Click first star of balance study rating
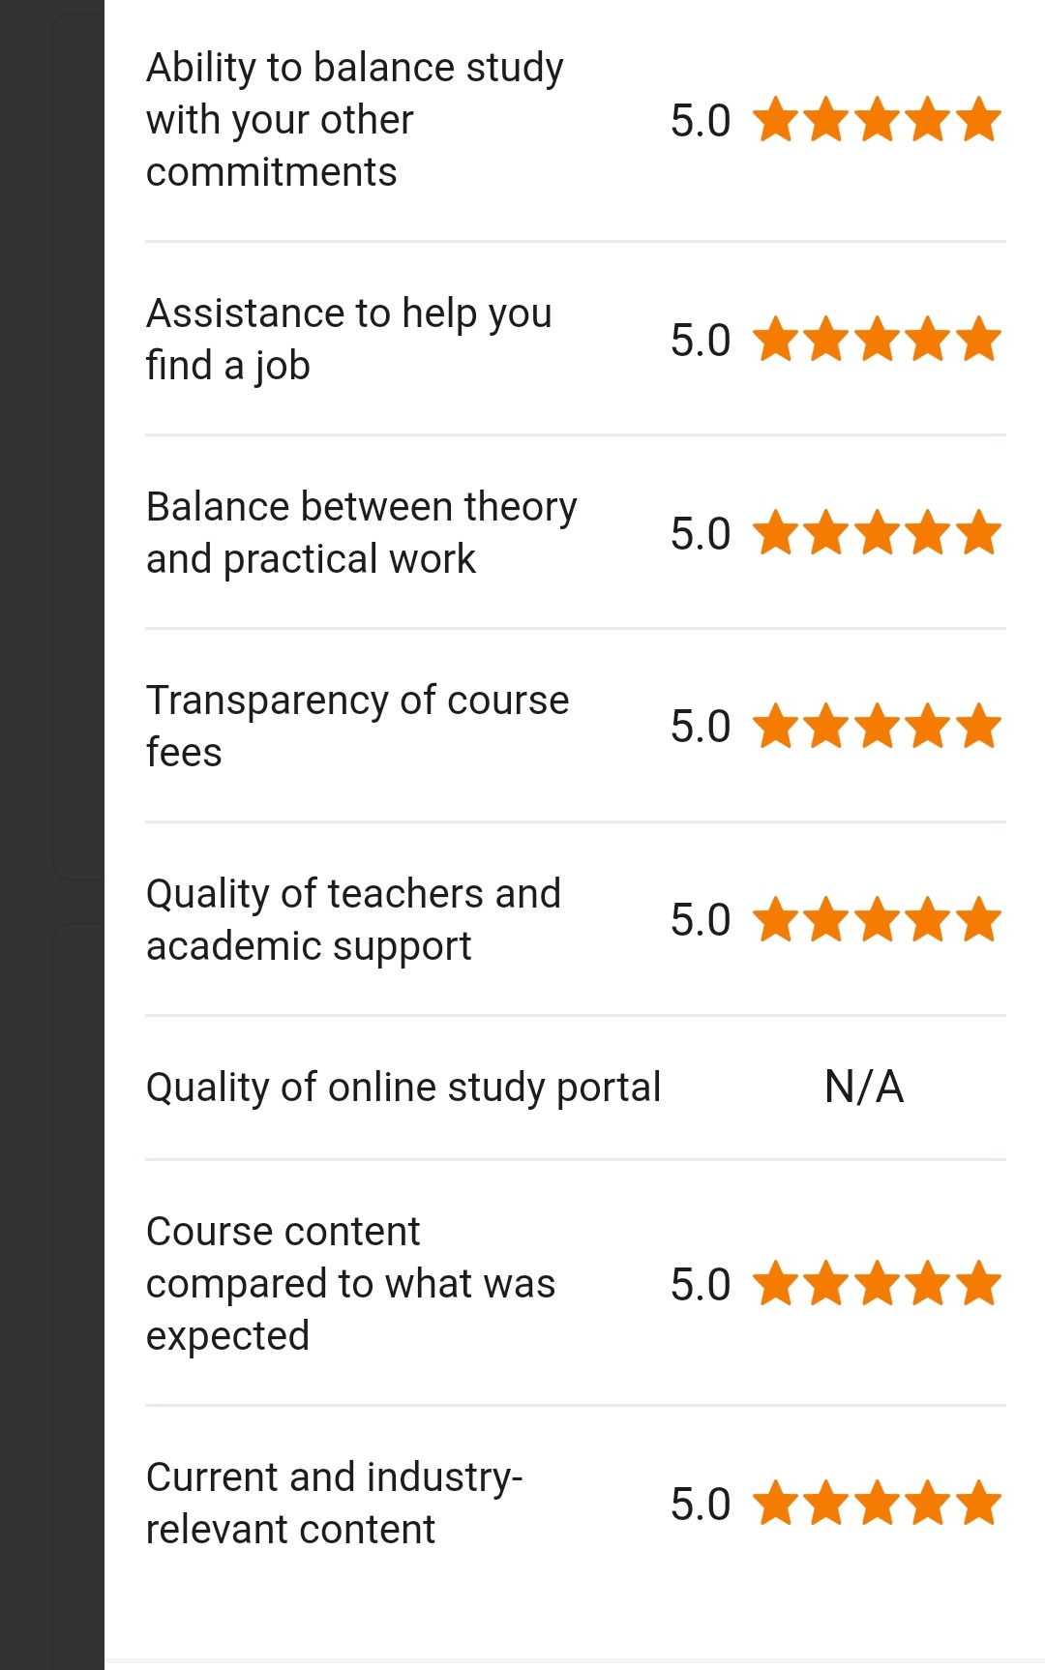 tap(775, 120)
